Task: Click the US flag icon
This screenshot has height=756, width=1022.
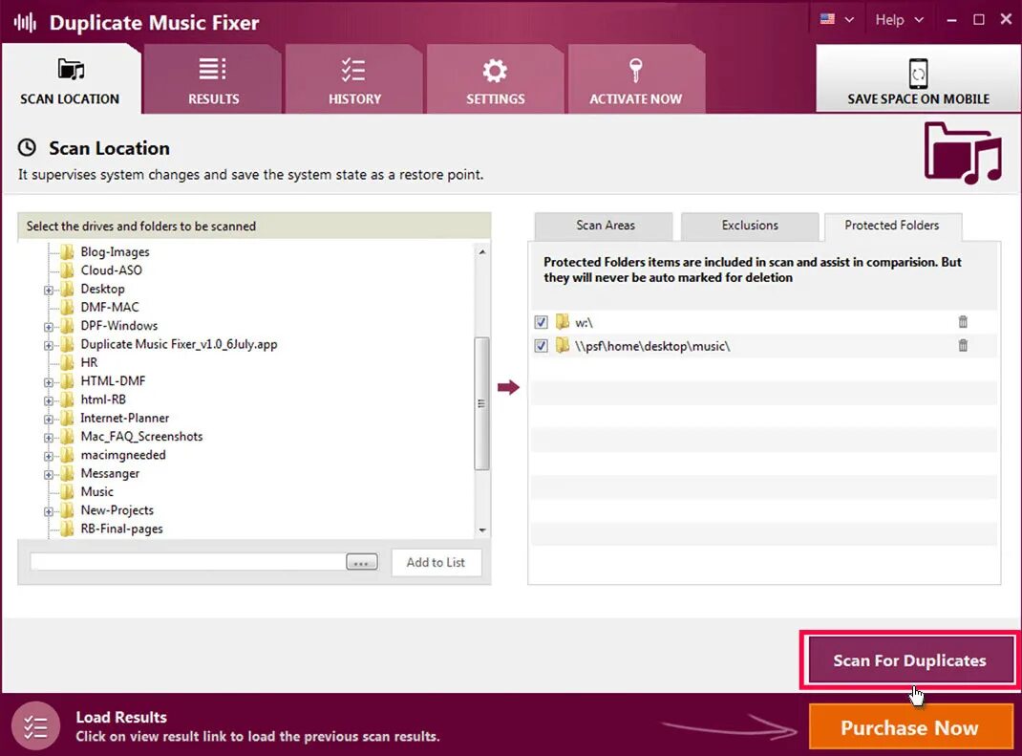Action: point(828,19)
